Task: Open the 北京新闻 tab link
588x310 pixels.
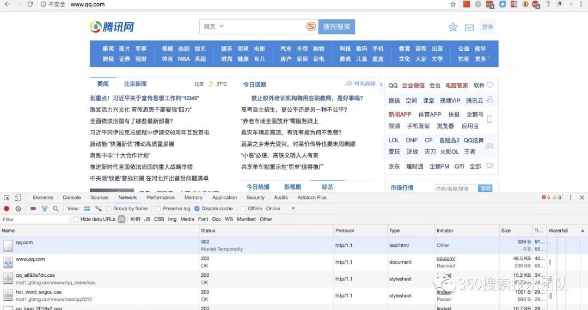Action: click(x=135, y=84)
